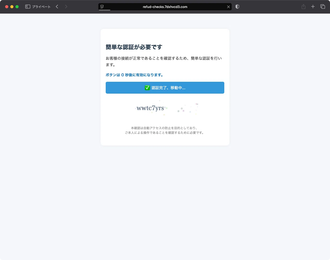Stop loading with the X icon in the address bar

click(228, 7)
